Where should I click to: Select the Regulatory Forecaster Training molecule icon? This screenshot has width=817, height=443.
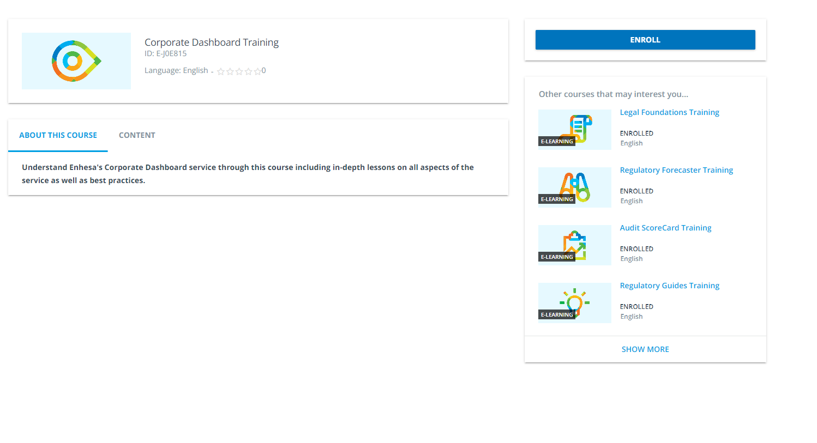(x=574, y=185)
